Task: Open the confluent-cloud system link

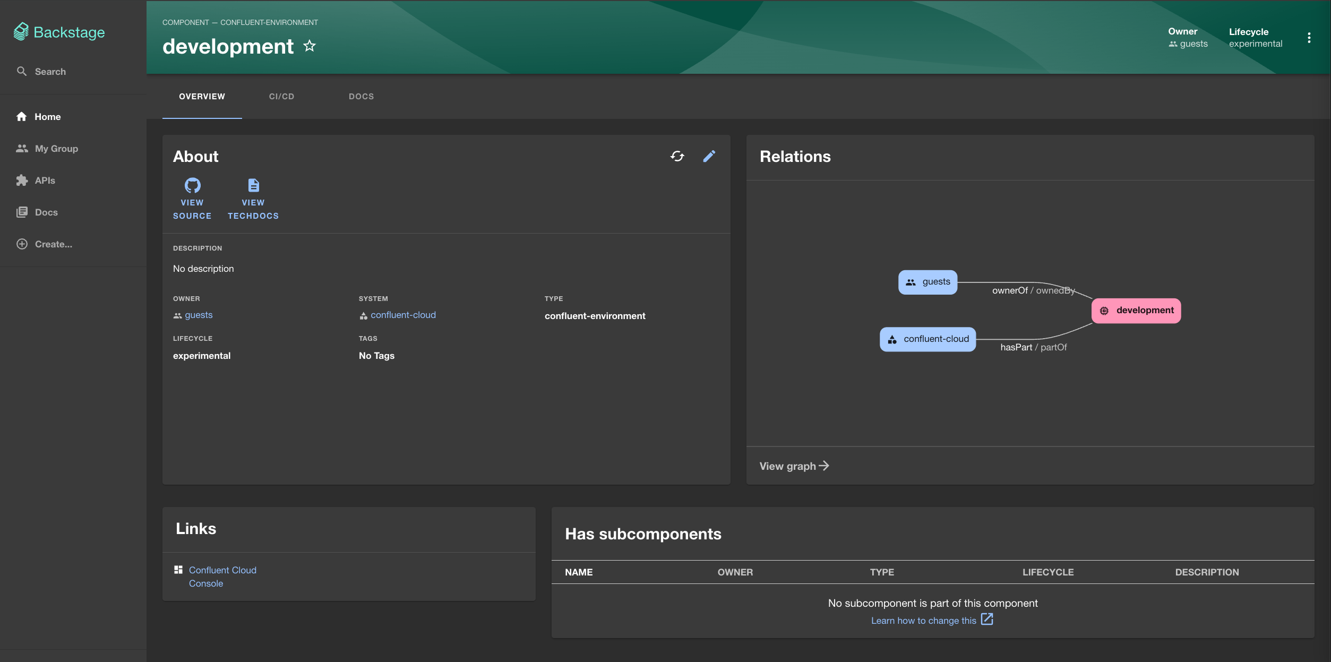Action: click(403, 315)
